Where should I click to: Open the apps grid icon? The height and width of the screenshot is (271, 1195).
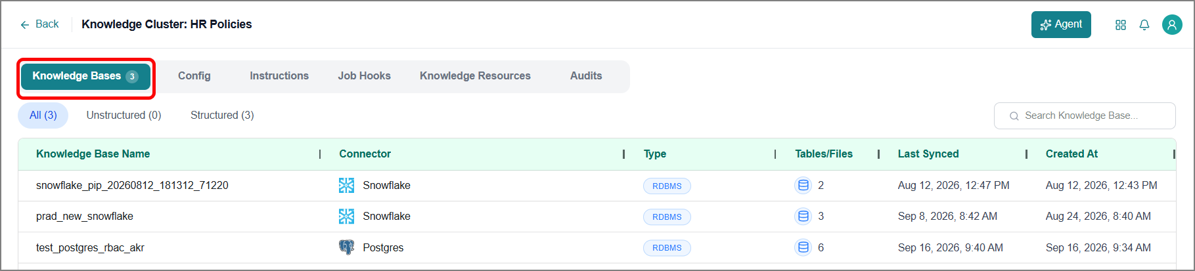1121,25
